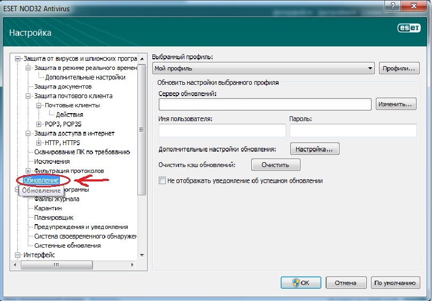Image resolution: width=432 pixels, height=301 pixels.
Task: Click tree scrollbar up arrow
Action: click(x=142, y=59)
